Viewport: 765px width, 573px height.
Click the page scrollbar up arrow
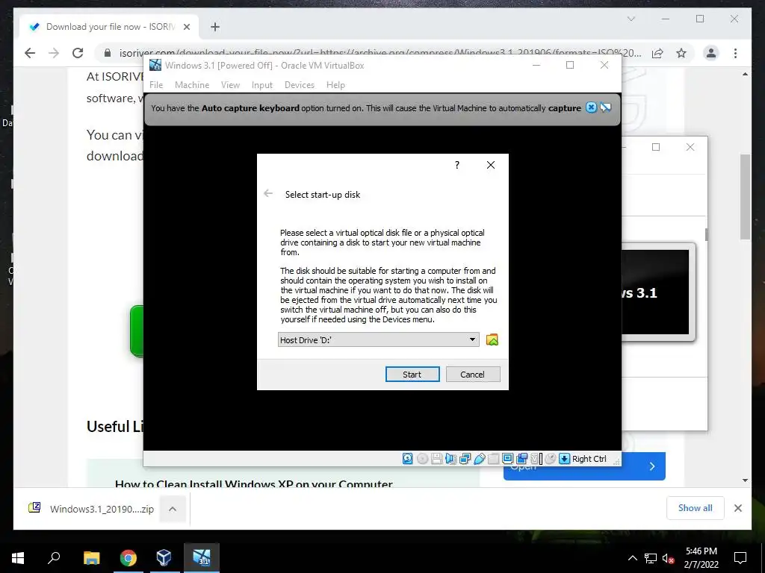[745, 74]
